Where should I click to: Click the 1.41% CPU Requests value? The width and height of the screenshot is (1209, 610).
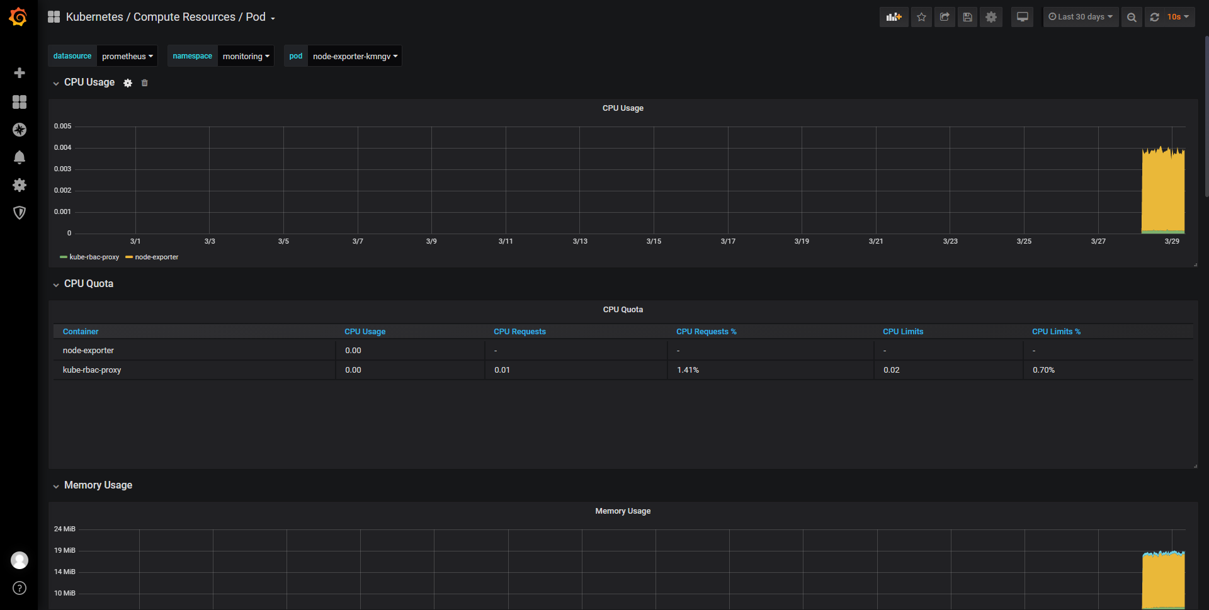coord(688,370)
